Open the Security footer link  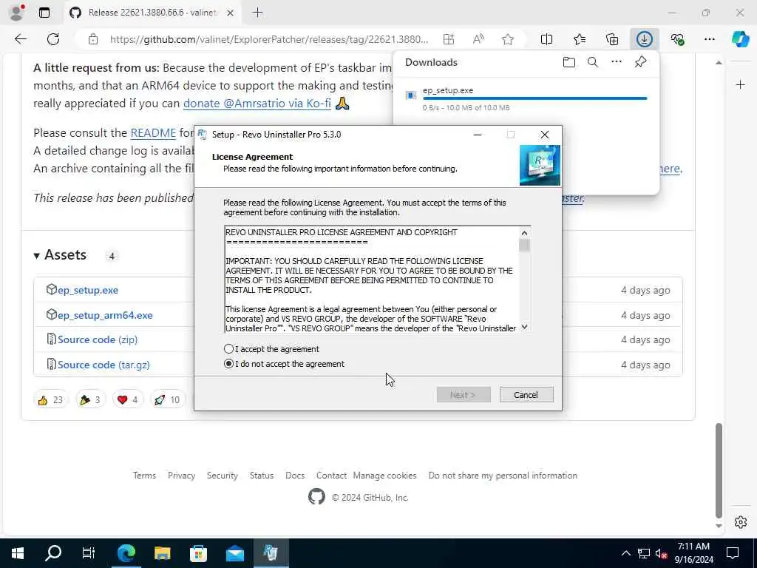[222, 476]
